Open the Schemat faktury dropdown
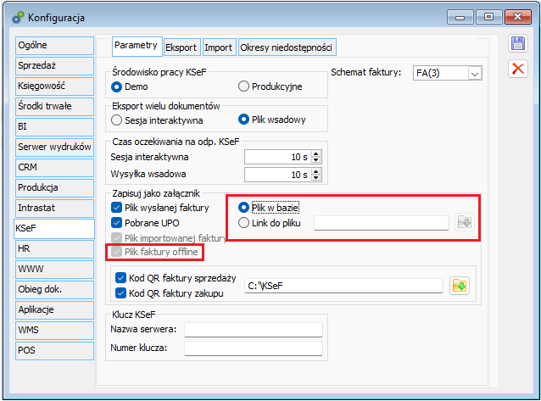The image size is (541, 401). pyautogui.click(x=474, y=74)
